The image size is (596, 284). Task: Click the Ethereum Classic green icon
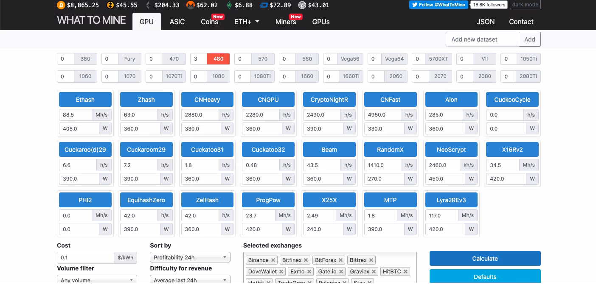tap(229, 5)
